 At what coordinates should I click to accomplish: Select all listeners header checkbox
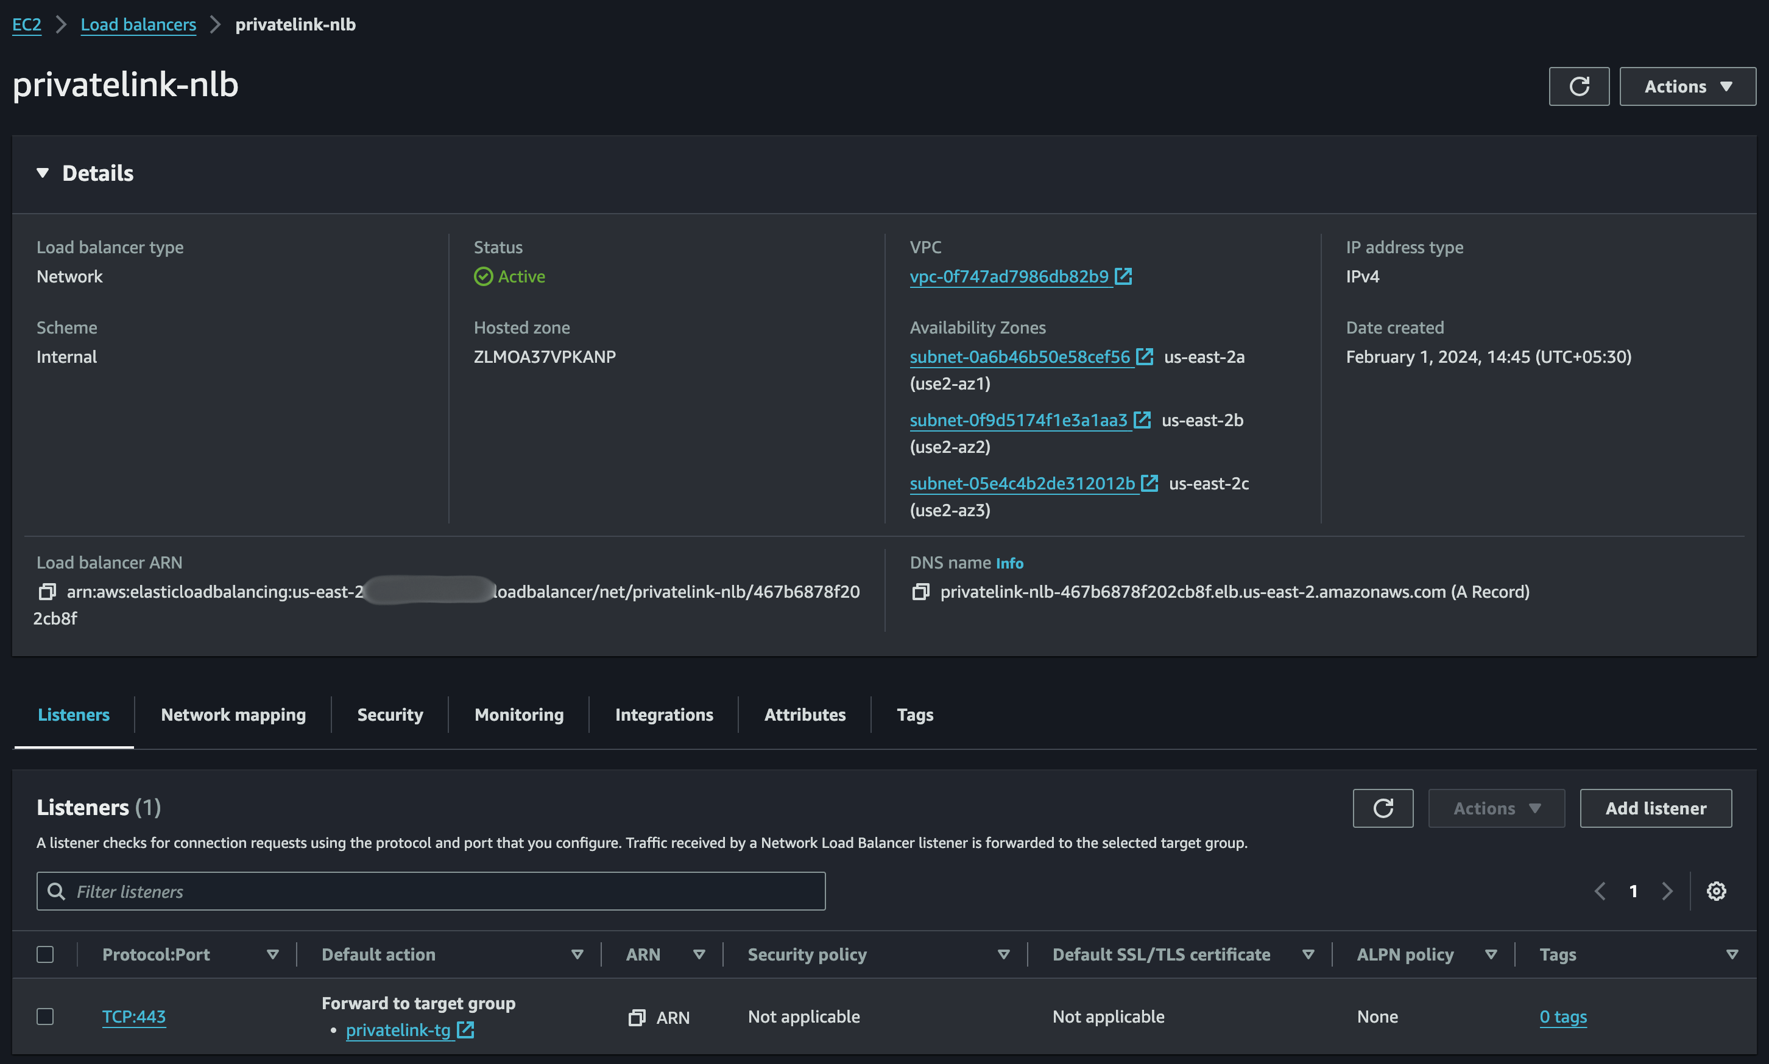pyautogui.click(x=45, y=954)
